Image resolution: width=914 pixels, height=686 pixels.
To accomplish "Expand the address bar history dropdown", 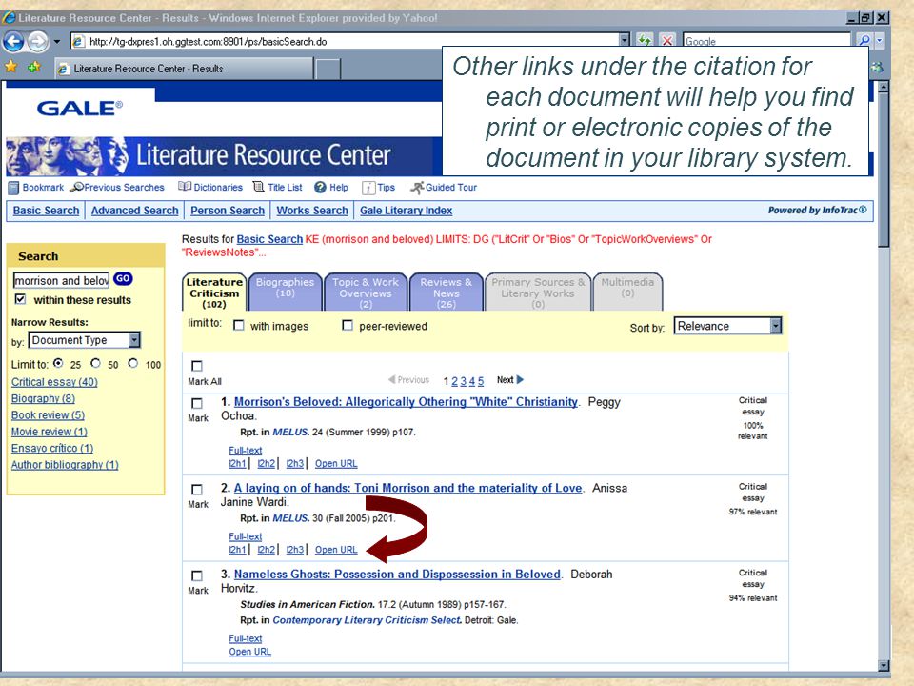I will point(625,41).
